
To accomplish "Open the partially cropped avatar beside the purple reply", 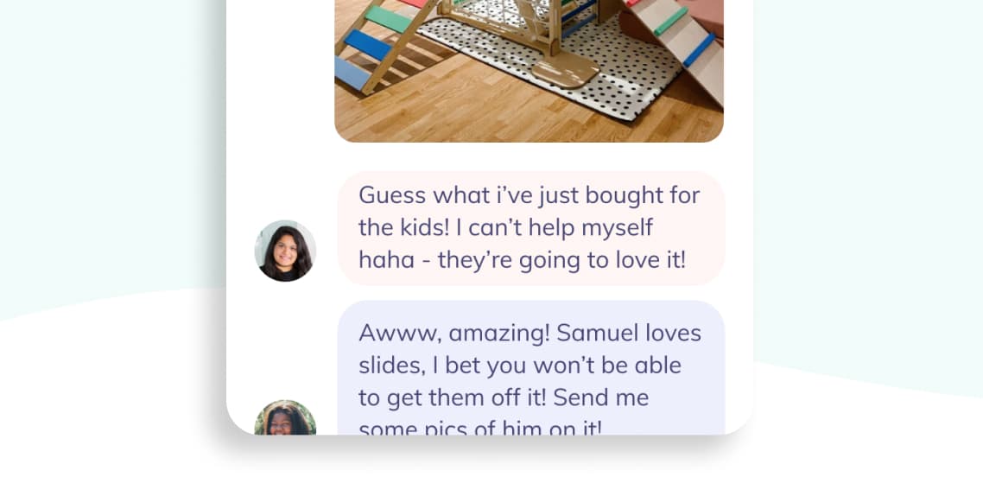I will point(285,417).
